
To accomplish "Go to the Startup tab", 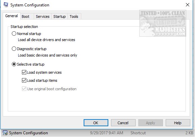I will click(x=59, y=16).
